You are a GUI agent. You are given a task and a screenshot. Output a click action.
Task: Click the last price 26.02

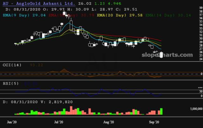(85, 4)
